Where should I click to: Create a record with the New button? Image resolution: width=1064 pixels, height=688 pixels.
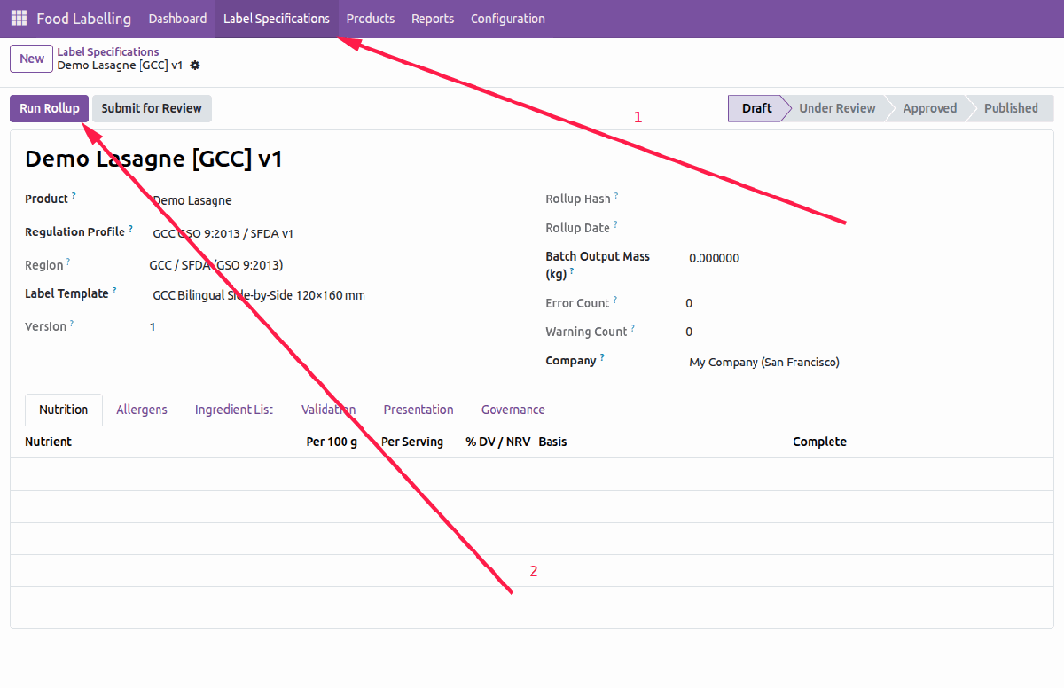tap(32, 59)
